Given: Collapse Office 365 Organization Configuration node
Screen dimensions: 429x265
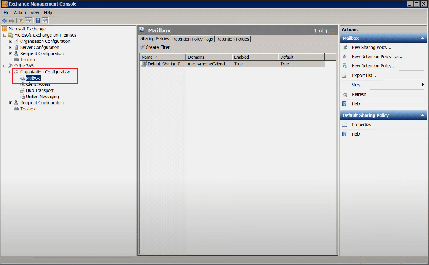Looking at the screenshot, I should pyautogui.click(x=10, y=72).
